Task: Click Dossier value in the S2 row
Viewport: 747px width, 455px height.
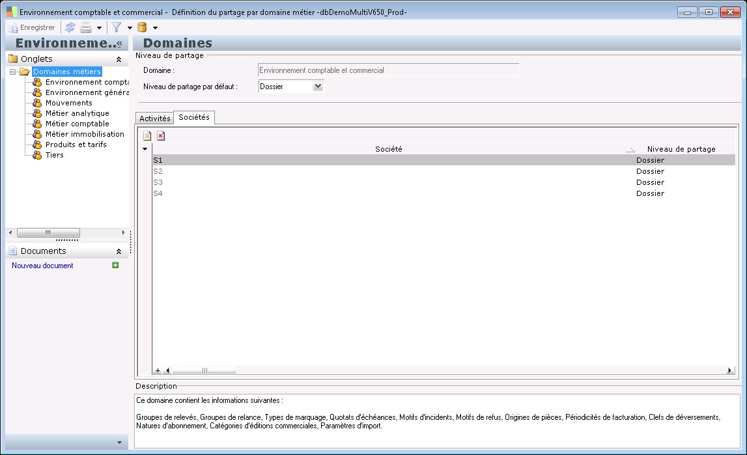Action: pos(650,171)
